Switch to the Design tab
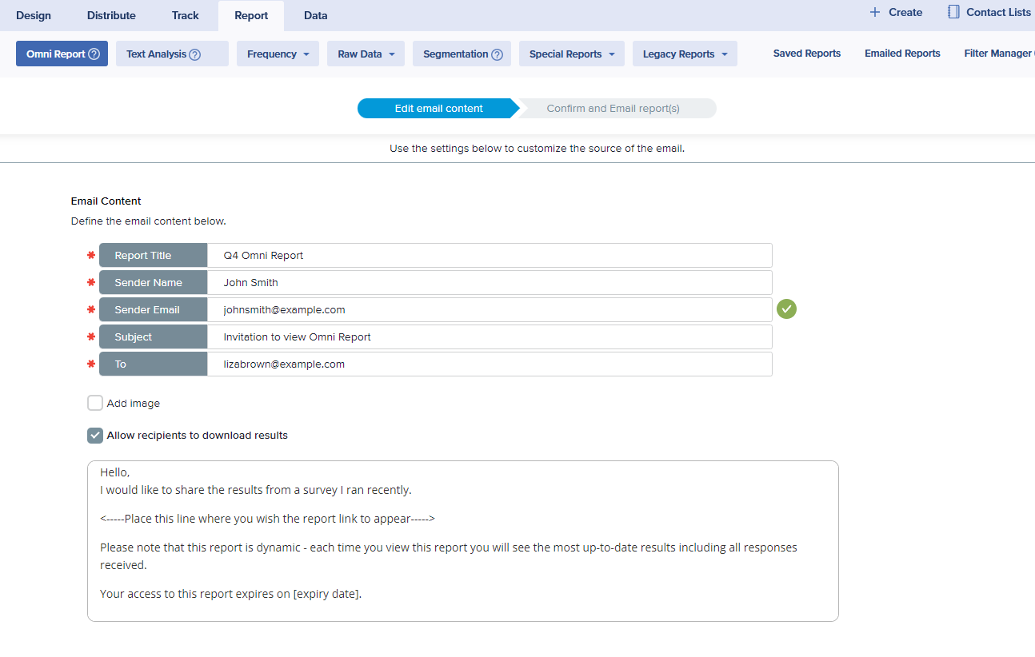1035x657 pixels. coord(34,15)
